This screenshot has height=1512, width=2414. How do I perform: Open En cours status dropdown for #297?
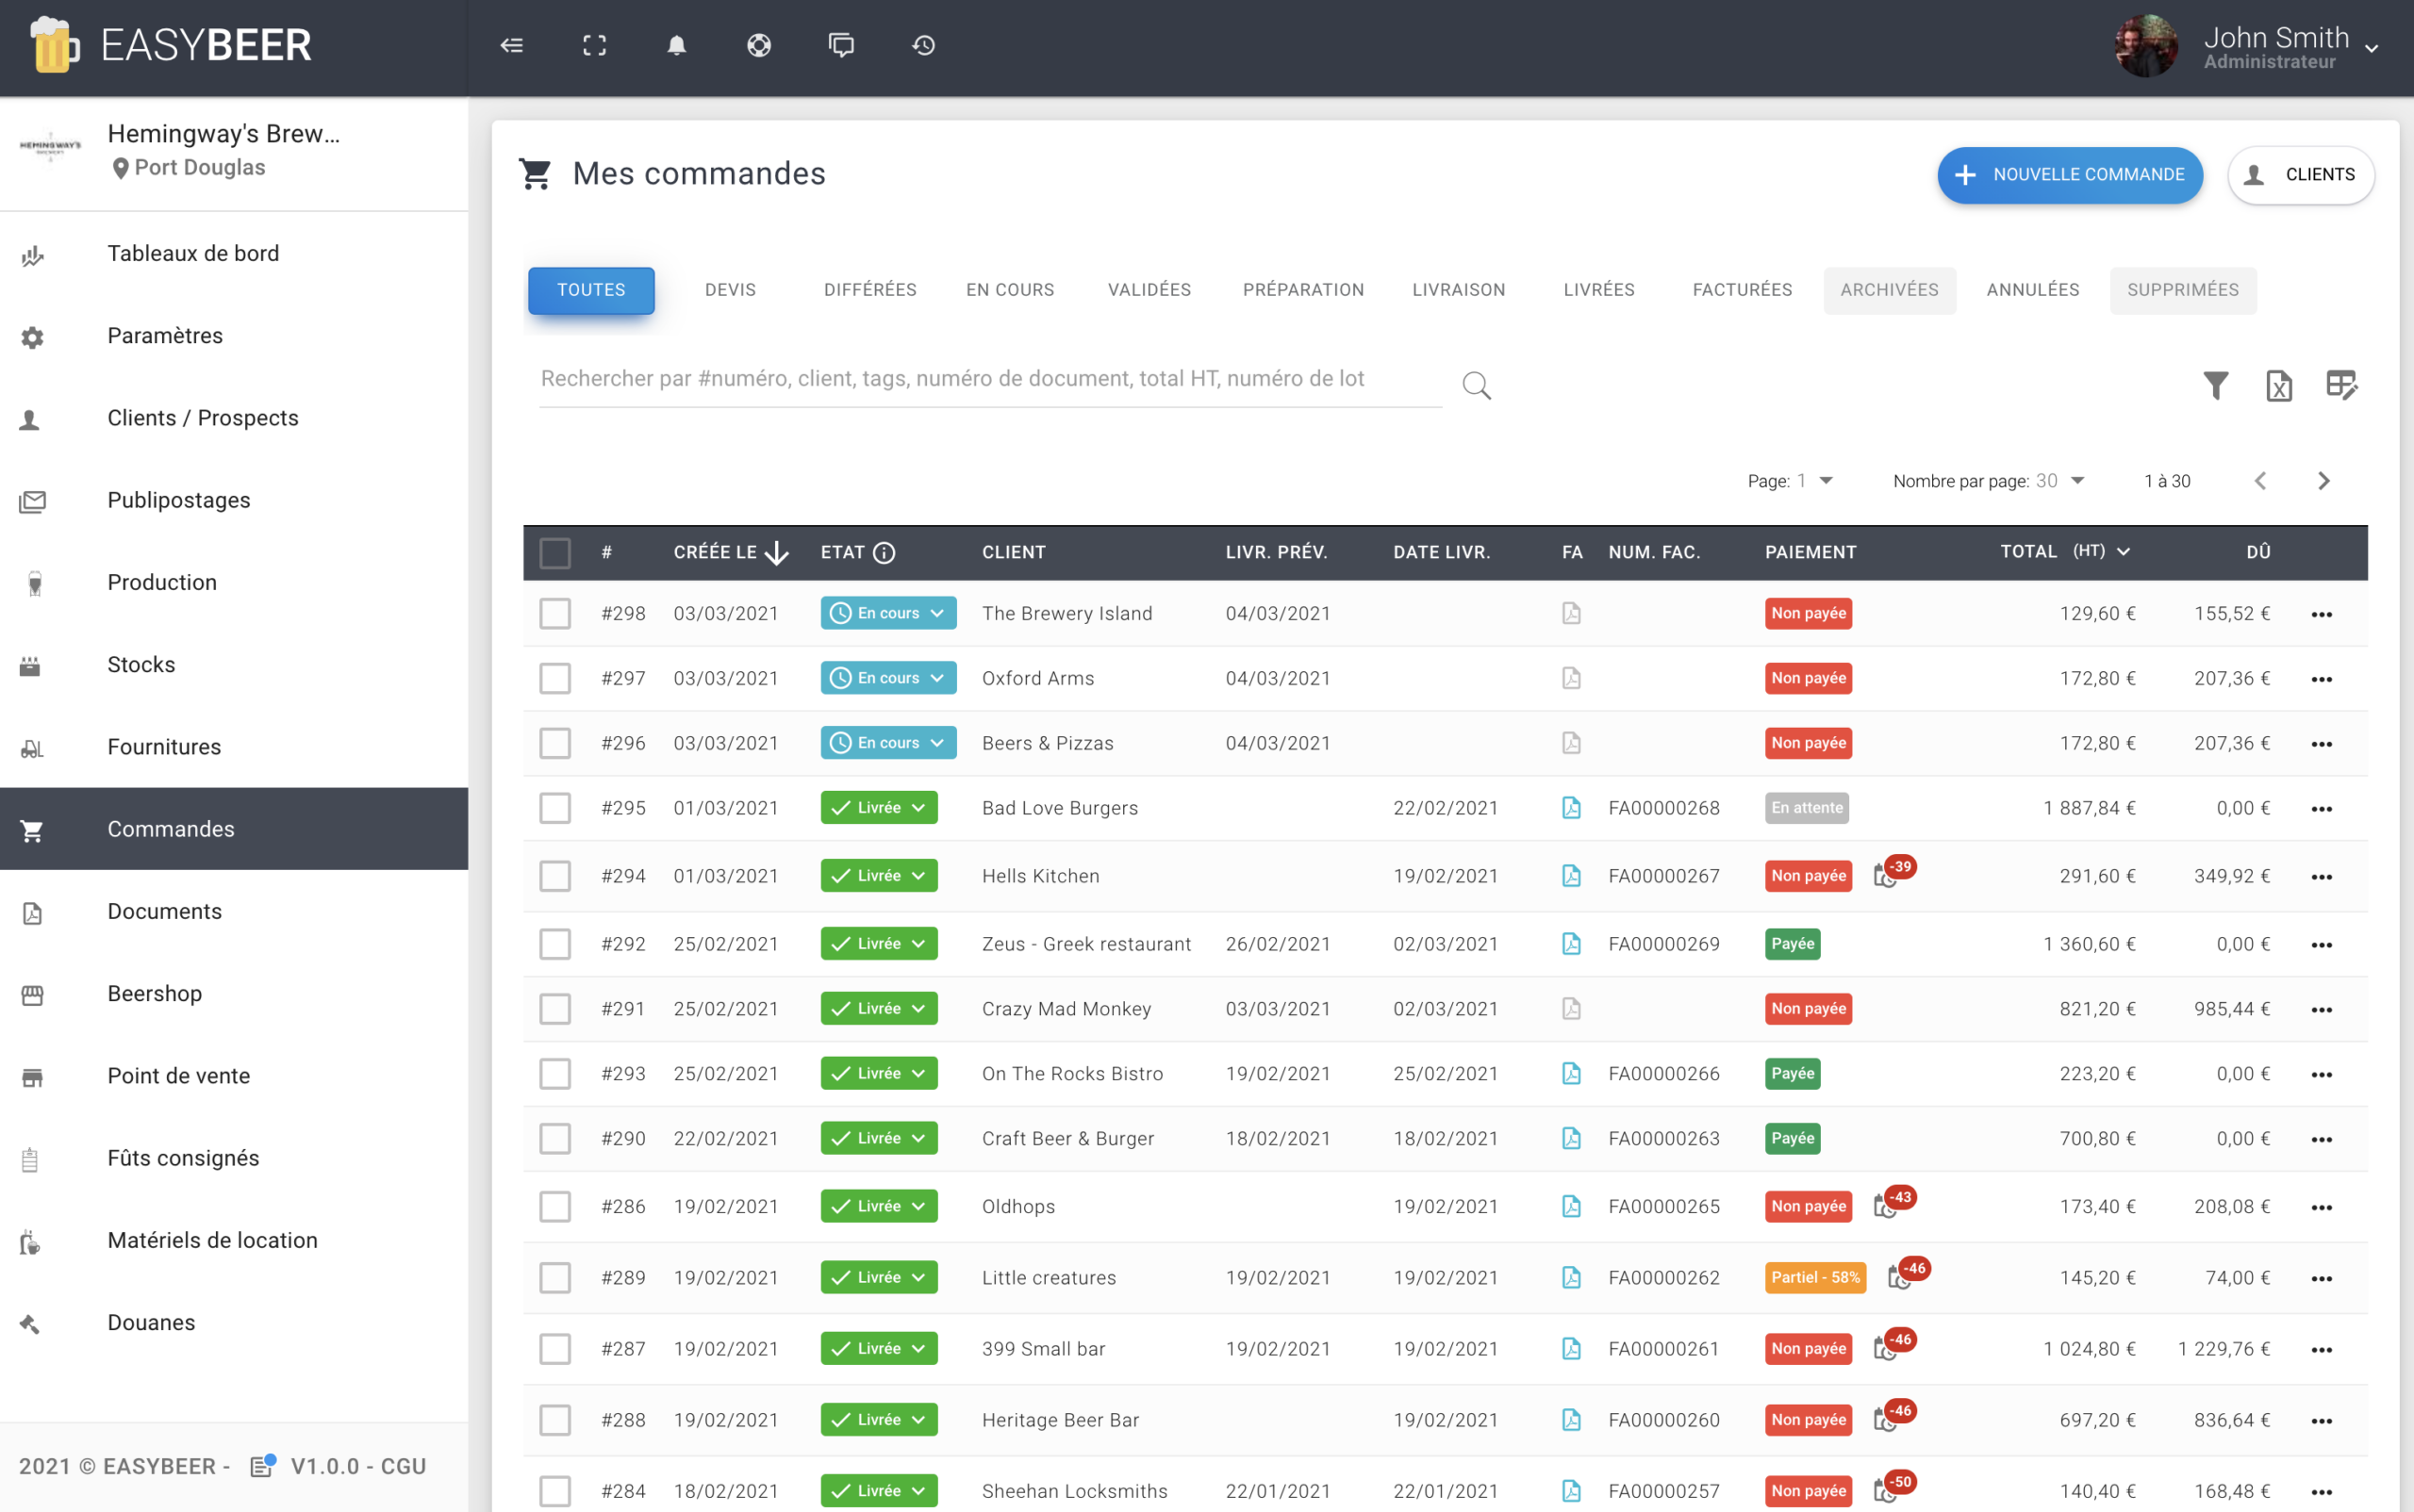tap(887, 678)
